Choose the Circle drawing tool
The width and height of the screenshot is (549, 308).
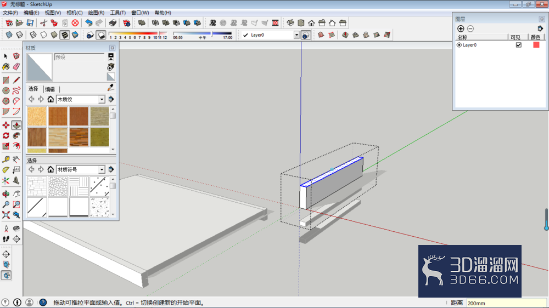pos(5,90)
